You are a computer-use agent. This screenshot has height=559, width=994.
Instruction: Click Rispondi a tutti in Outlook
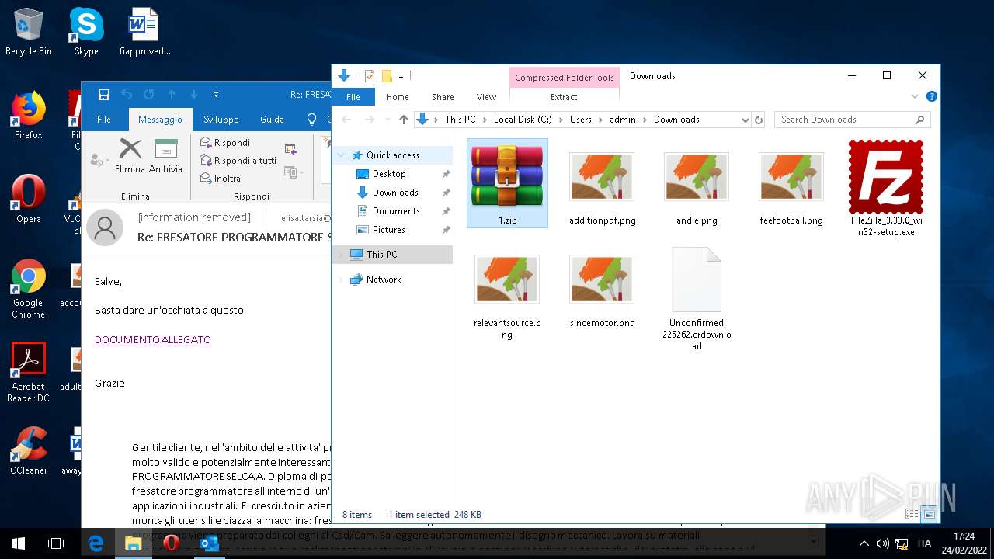coord(238,161)
